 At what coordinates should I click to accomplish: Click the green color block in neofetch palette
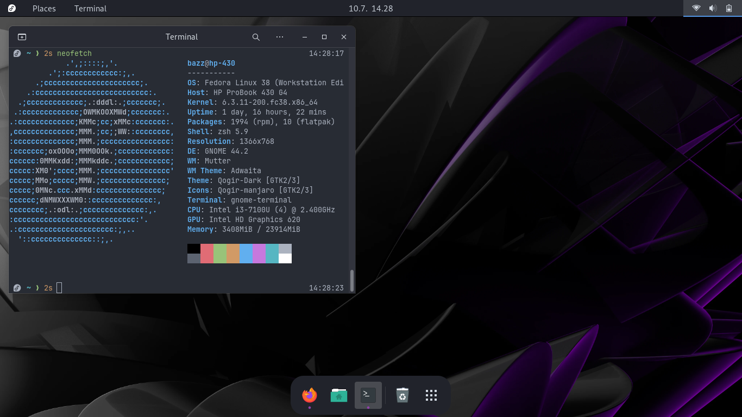tap(220, 254)
